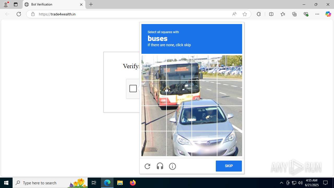Open Tab actions menu icon
This screenshot has height=188, width=334.
click(x=16, y=4)
